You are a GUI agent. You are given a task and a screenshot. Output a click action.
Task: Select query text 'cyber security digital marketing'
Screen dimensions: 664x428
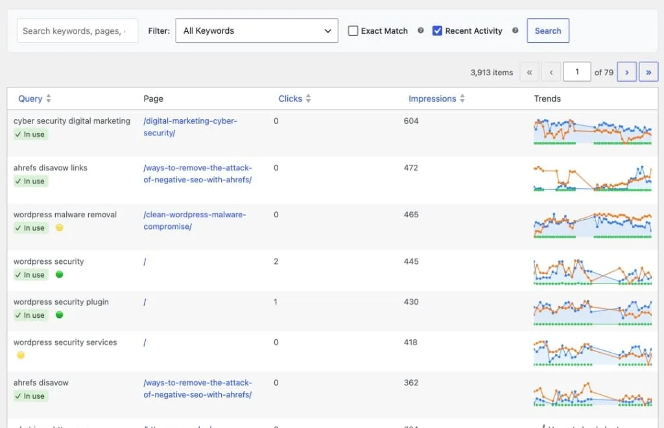[72, 121]
